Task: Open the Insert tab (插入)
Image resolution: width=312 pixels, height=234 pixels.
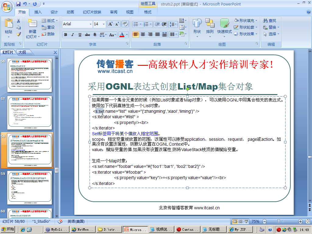Action: (x=38, y=12)
